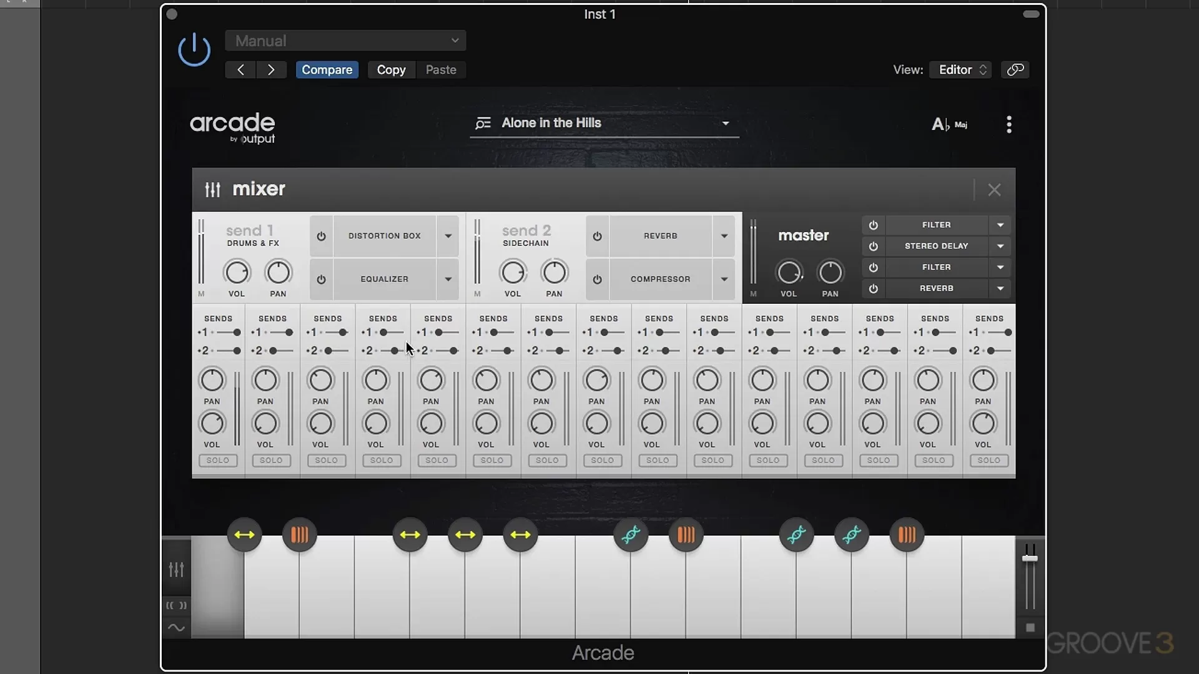Click the link chain icon near View
Screen dimensions: 1199x674
point(1015,70)
